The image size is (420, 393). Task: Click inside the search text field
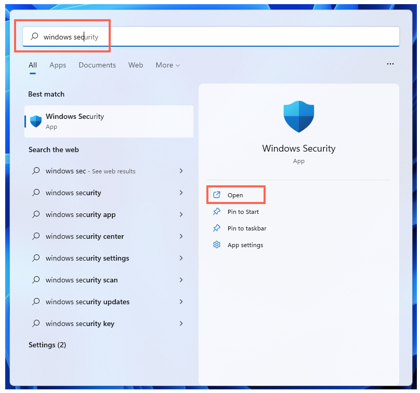click(211, 36)
